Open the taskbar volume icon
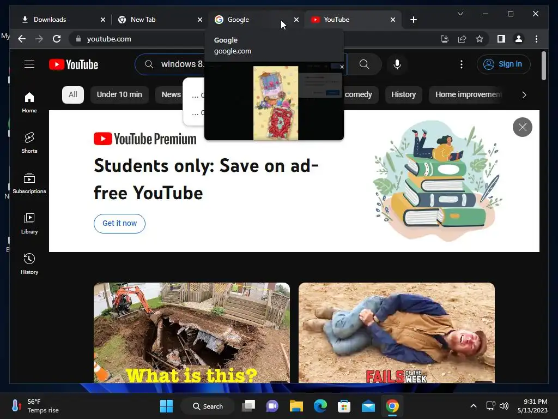The height and width of the screenshot is (419, 558). click(x=504, y=406)
